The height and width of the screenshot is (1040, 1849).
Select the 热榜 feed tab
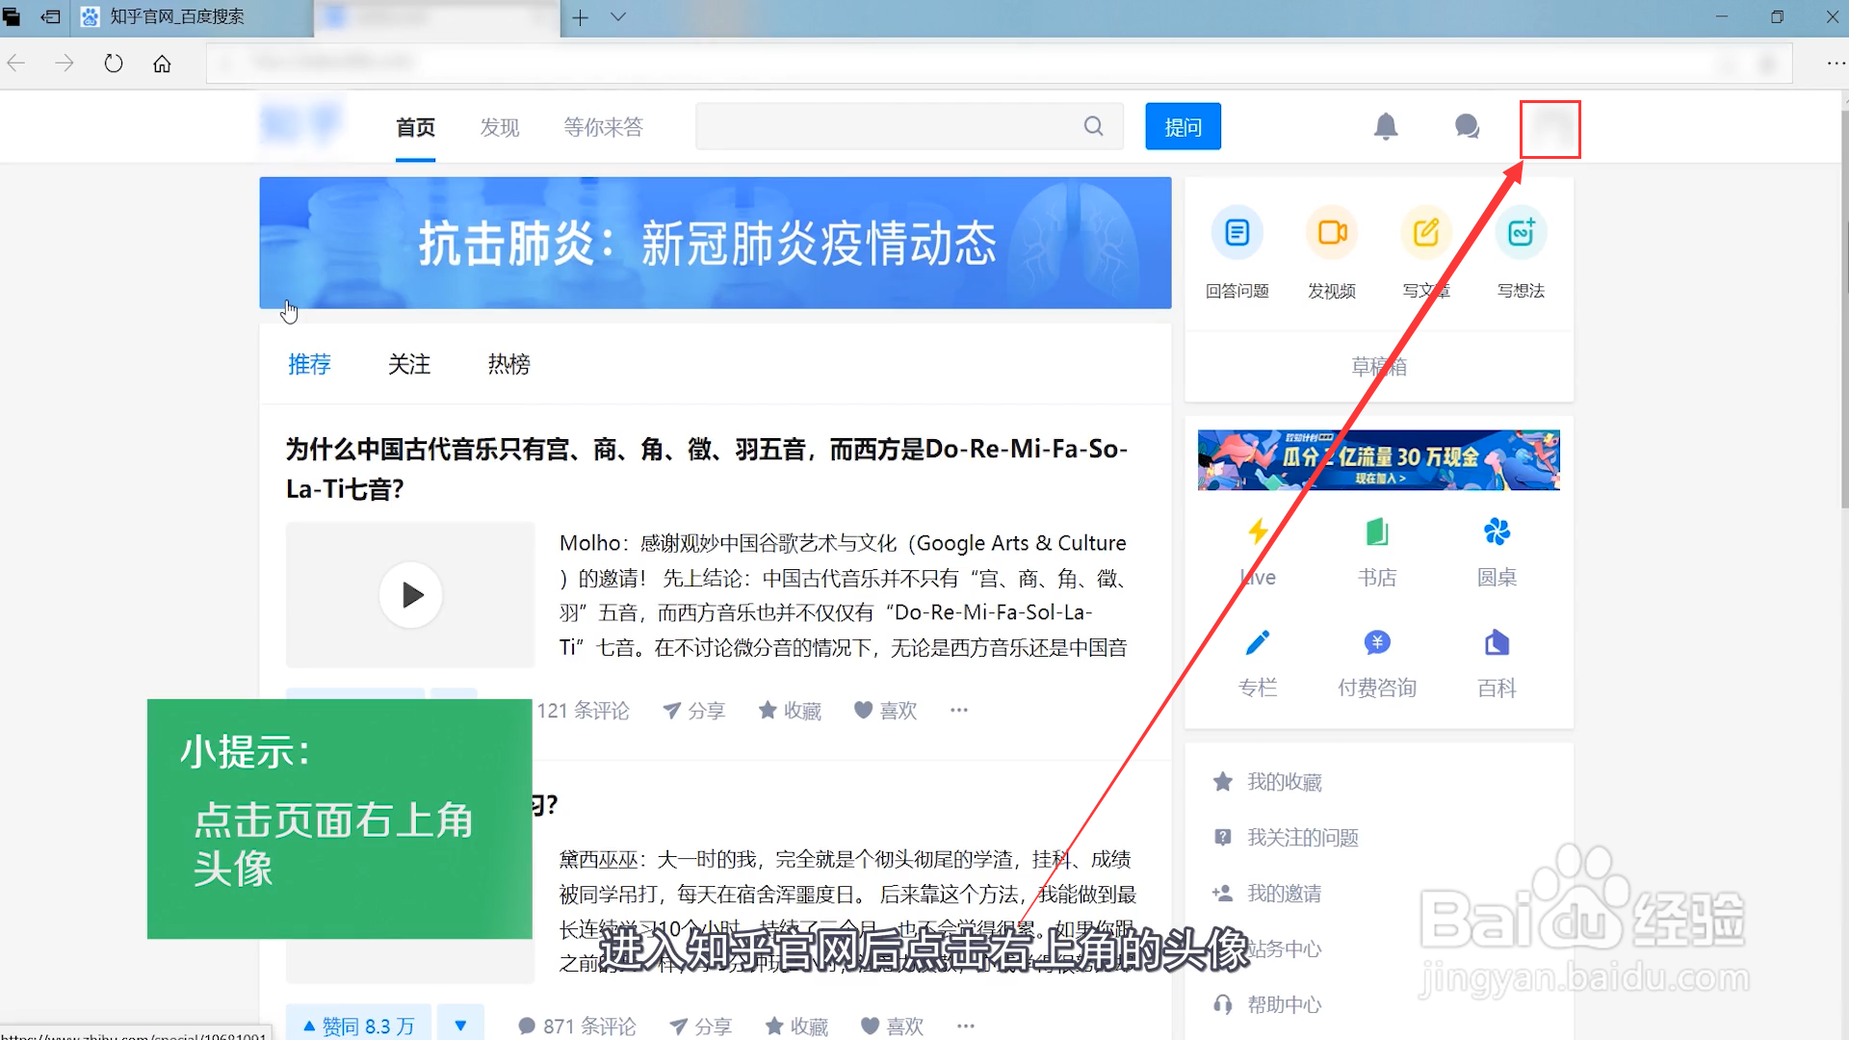(509, 364)
